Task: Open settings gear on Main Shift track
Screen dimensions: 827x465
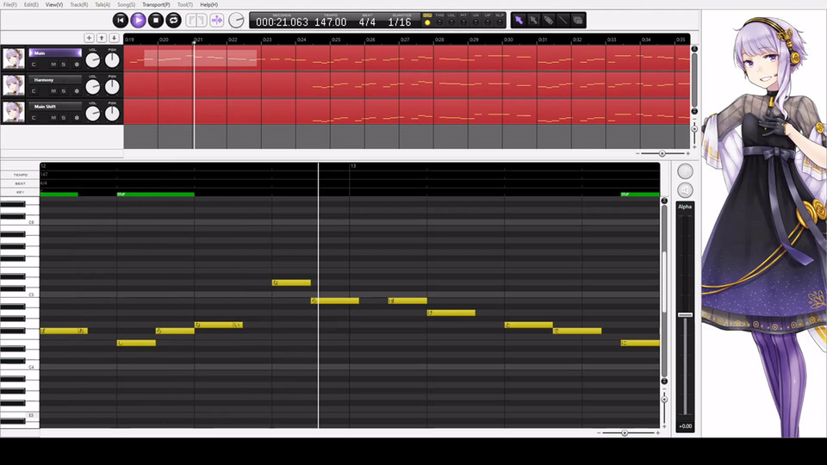Action: (77, 118)
